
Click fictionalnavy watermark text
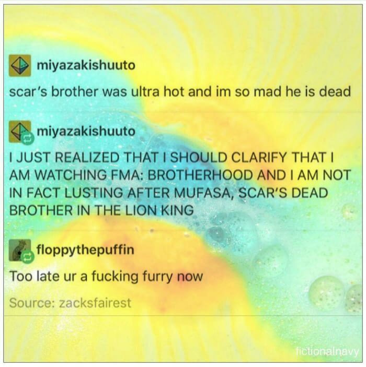coord(327,352)
